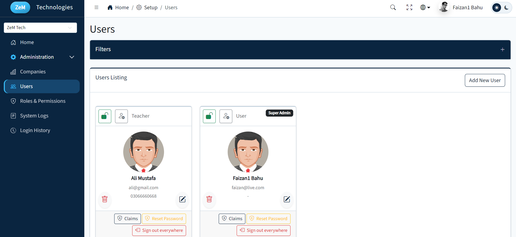This screenshot has width=516, height=237.
Task: Click Faizan1 Bahu's card avatar picture
Action: coord(248,152)
